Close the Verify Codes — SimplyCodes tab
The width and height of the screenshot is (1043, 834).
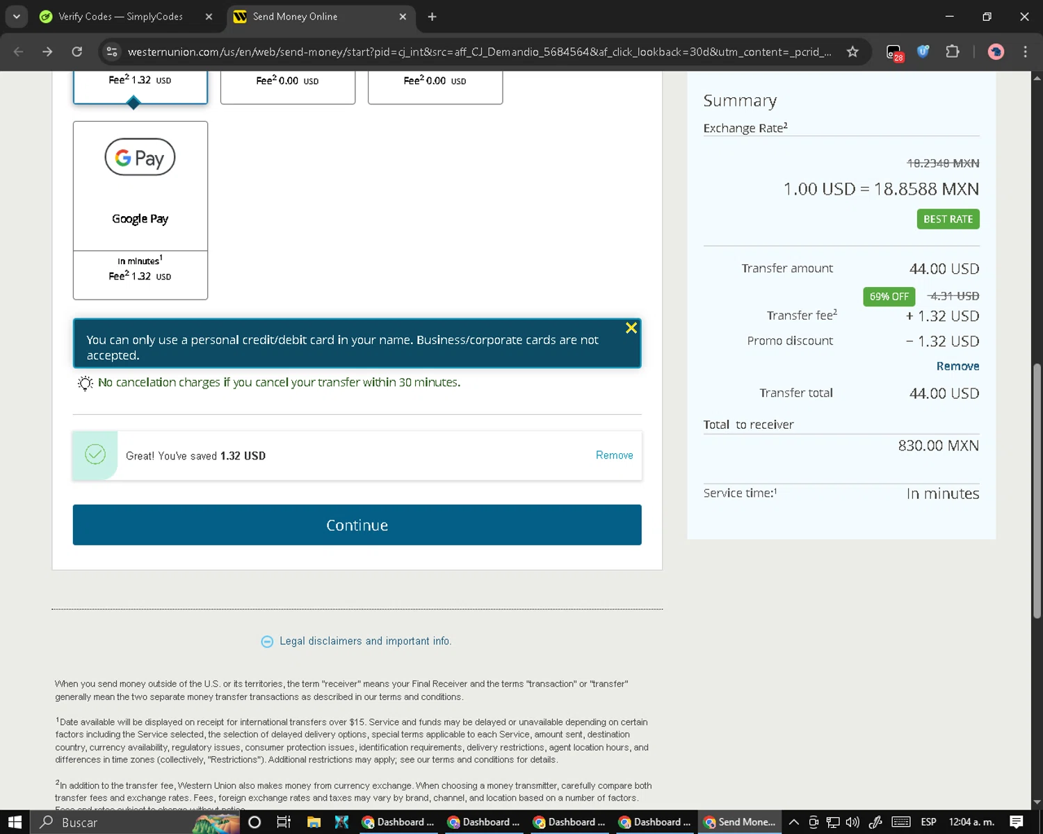[x=209, y=17]
